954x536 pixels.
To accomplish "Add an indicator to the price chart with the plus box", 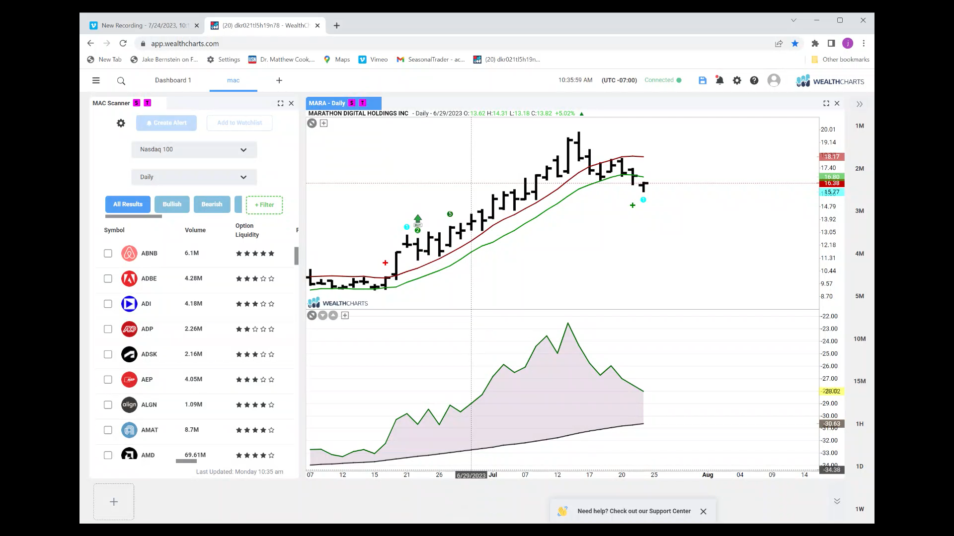I will (x=324, y=123).
